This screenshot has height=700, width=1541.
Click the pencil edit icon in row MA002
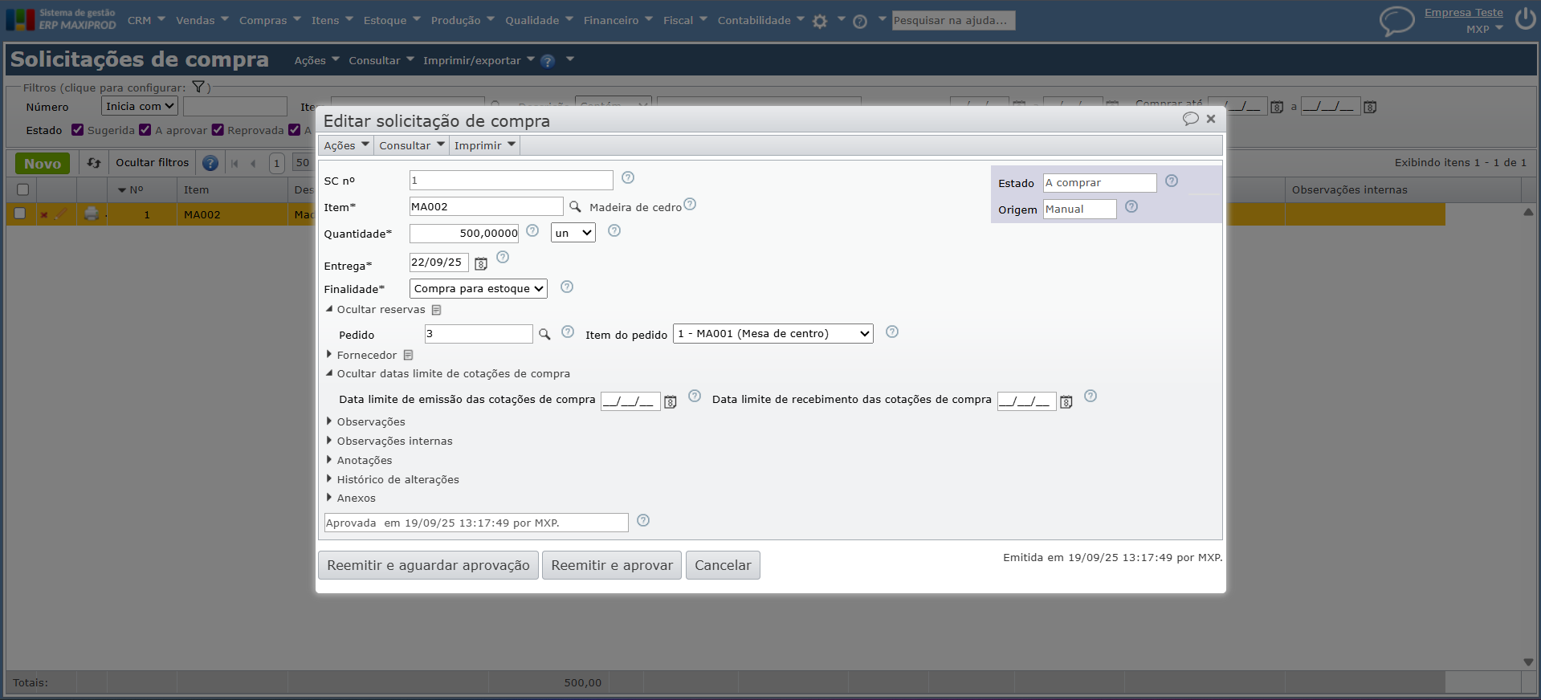point(61,213)
